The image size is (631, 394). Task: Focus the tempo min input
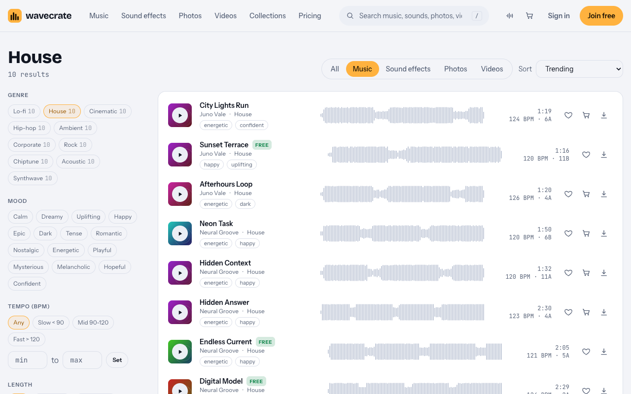28,360
